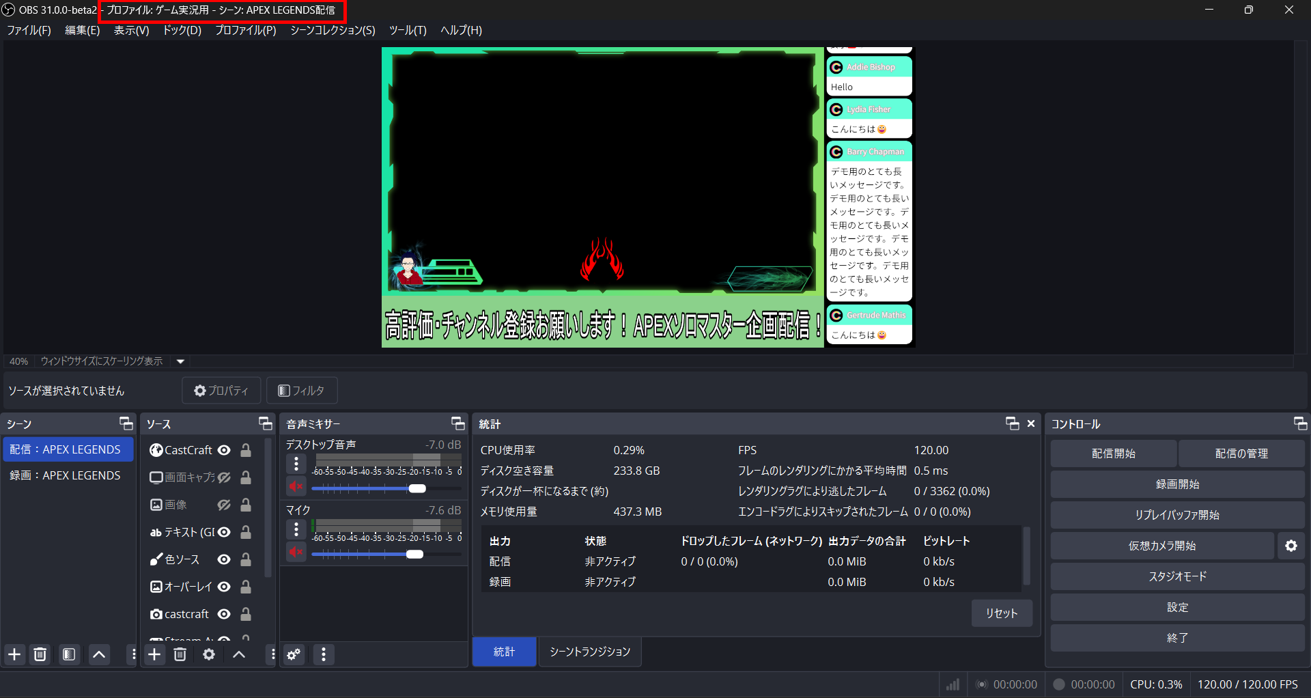Show the 画面キャプチャ source
Screen dimensions: 1311x698
(224, 477)
